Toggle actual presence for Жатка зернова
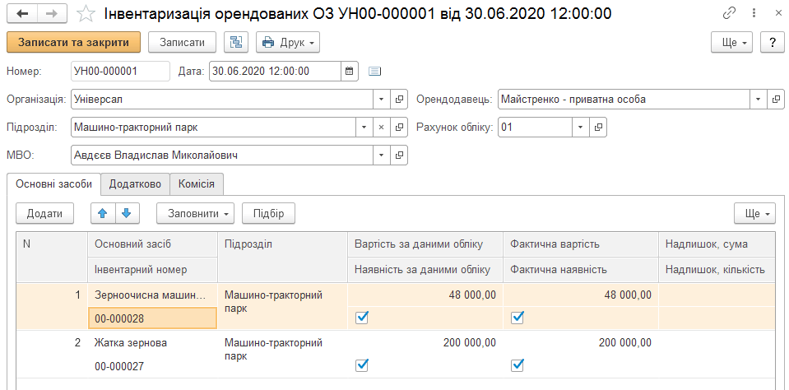The image size is (789, 390). pyautogui.click(x=517, y=364)
